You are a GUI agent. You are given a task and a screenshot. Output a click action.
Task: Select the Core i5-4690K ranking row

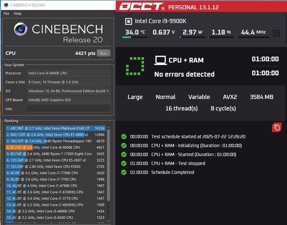[x=55, y=211]
